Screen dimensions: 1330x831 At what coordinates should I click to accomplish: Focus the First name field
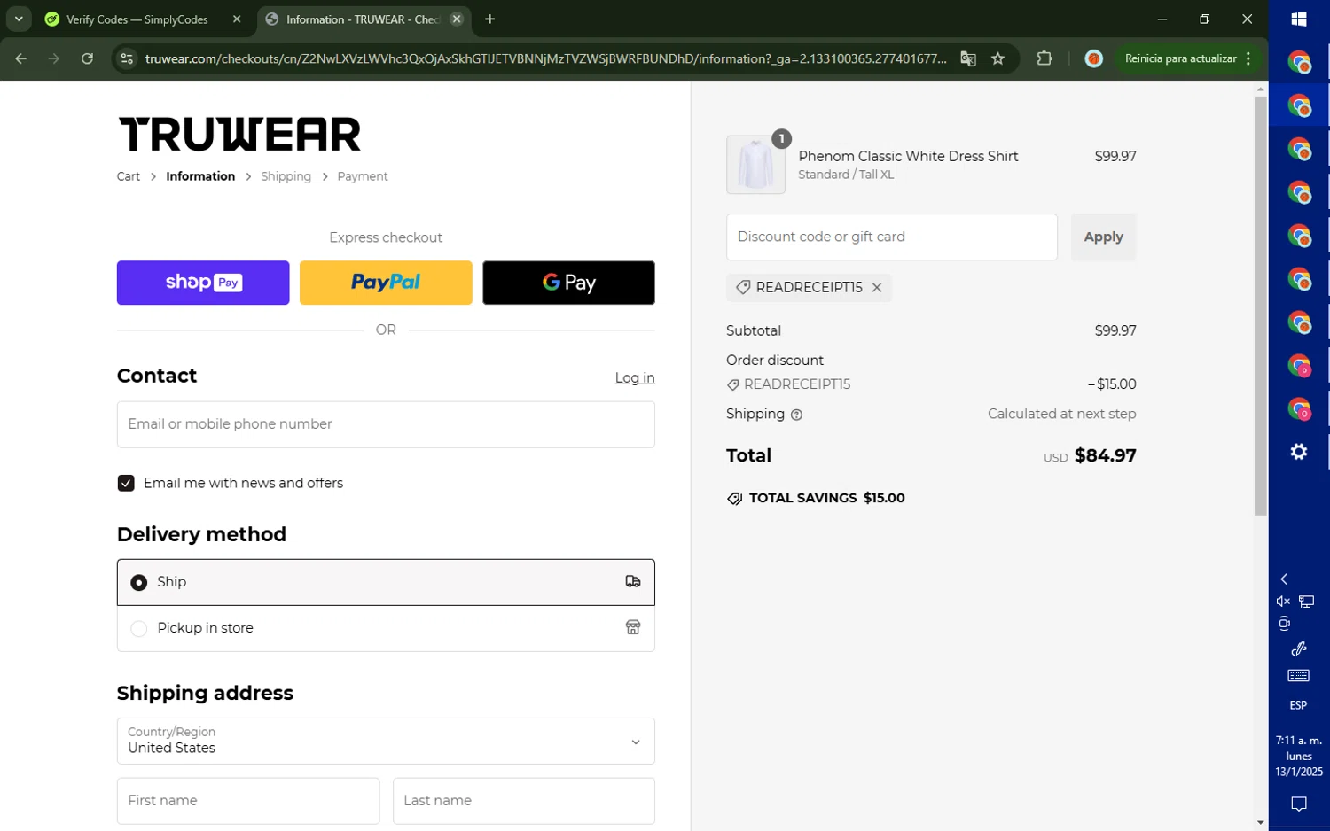pyautogui.click(x=248, y=801)
